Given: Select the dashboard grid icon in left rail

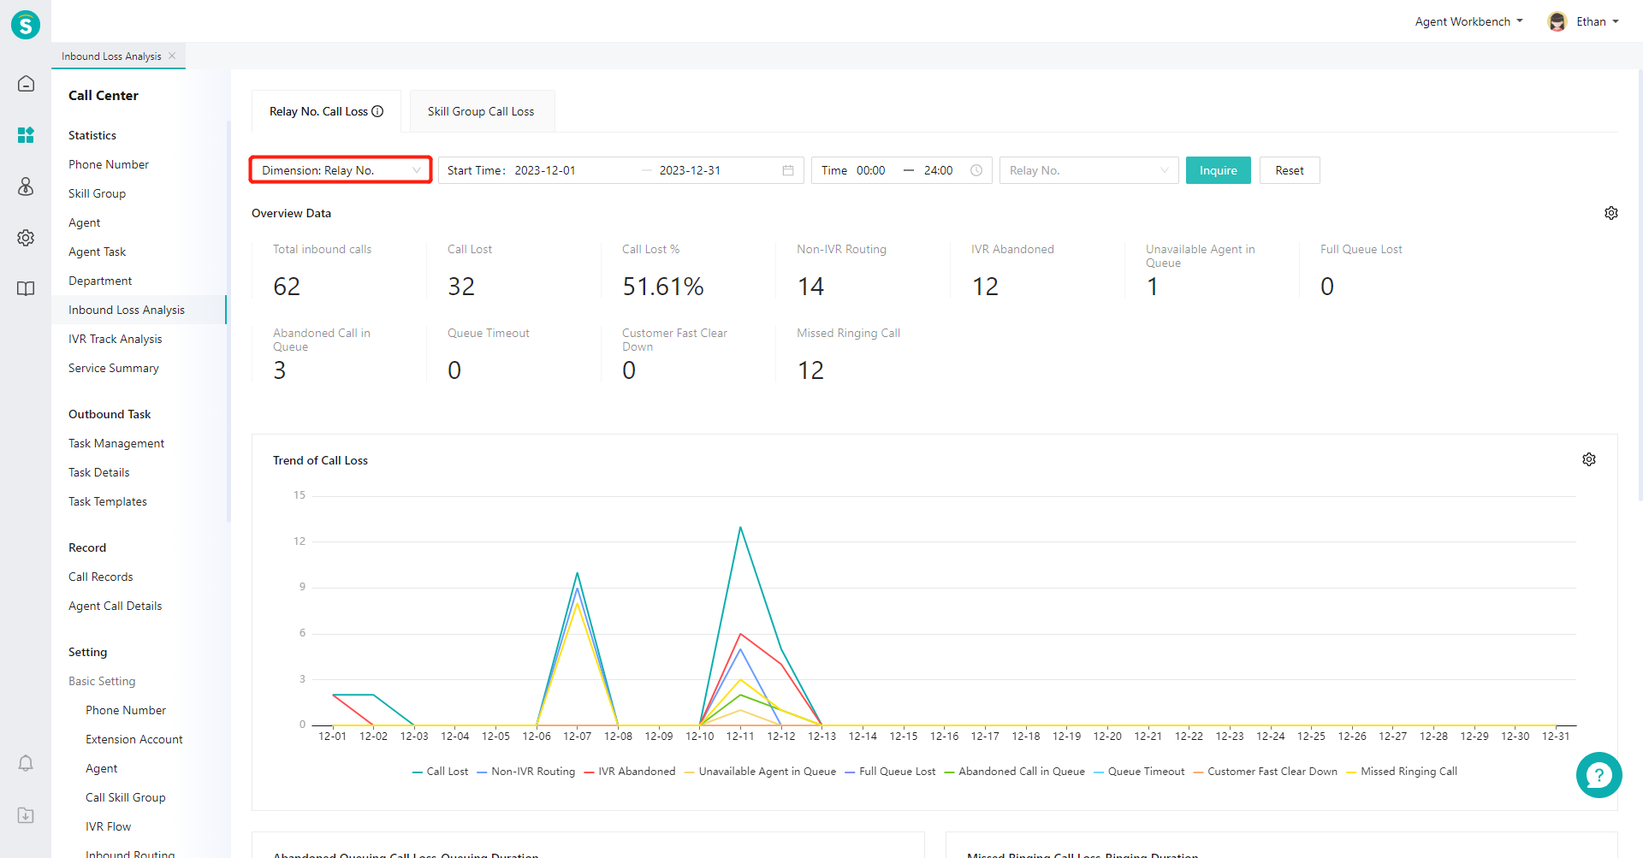Looking at the screenshot, I should (26, 135).
